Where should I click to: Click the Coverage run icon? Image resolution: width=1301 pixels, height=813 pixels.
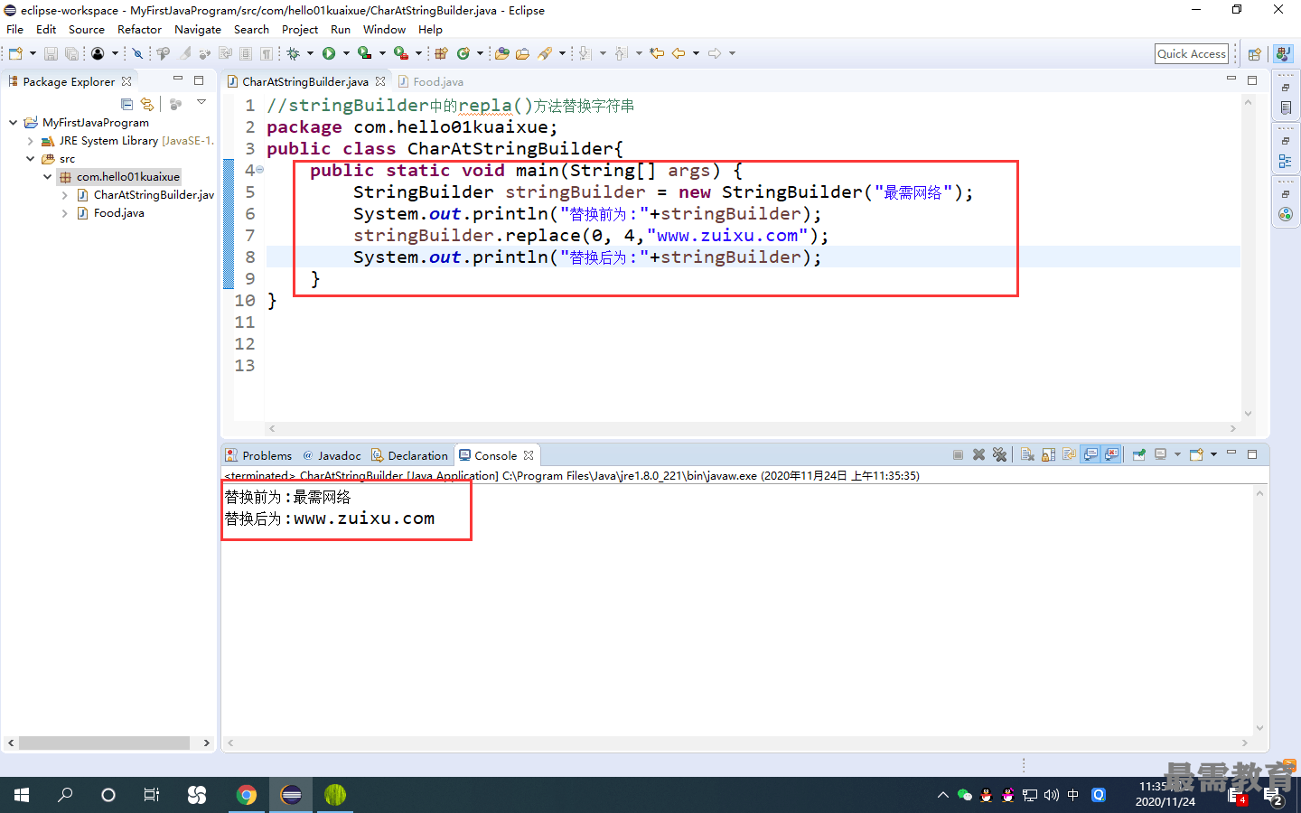364,53
